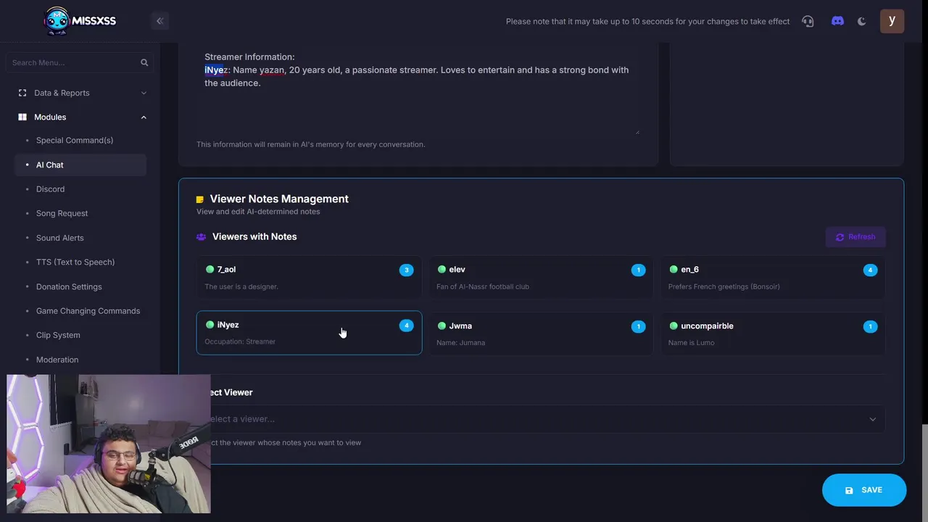Click green status dot beside Jwma
Image resolution: width=928 pixels, height=522 pixels.
pyautogui.click(x=442, y=326)
